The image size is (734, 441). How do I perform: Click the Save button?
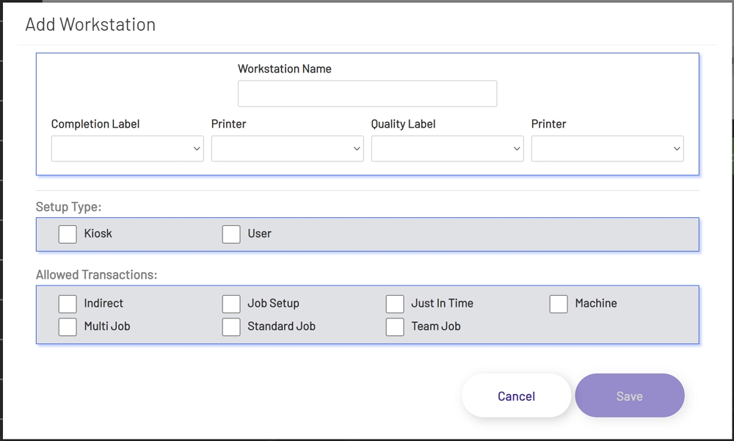click(x=629, y=396)
